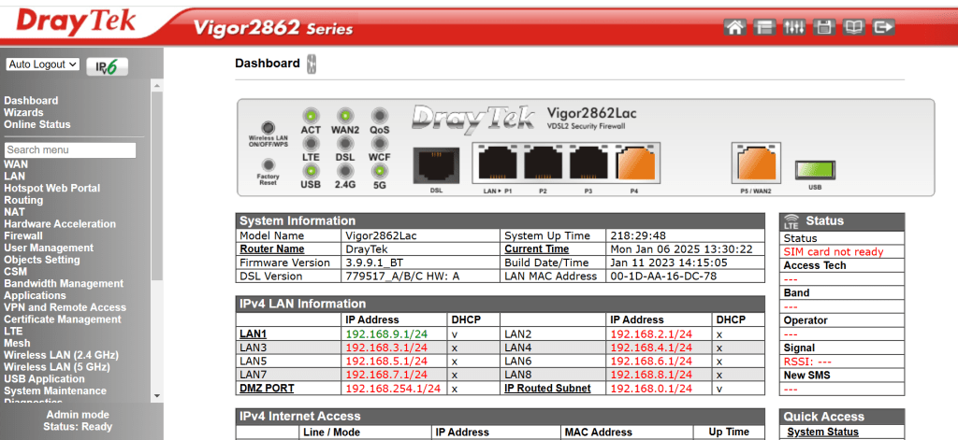Click the QoS LED indicator
This screenshot has width=958, height=440.
pyautogui.click(x=380, y=115)
